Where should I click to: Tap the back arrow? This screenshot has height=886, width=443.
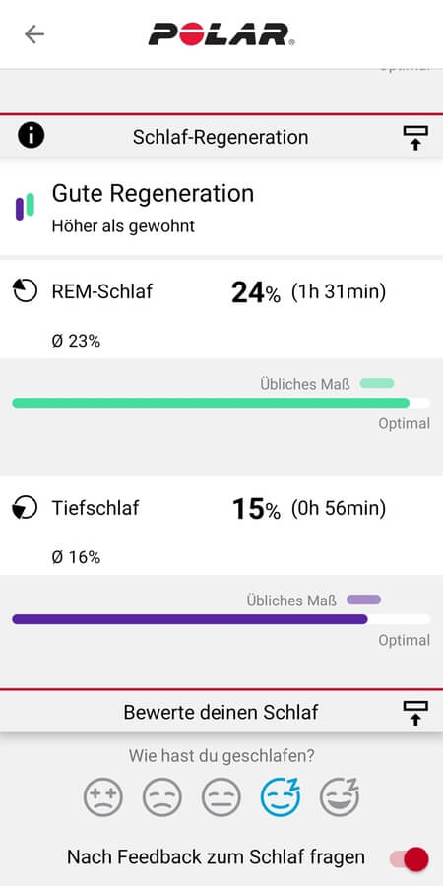(x=33, y=34)
